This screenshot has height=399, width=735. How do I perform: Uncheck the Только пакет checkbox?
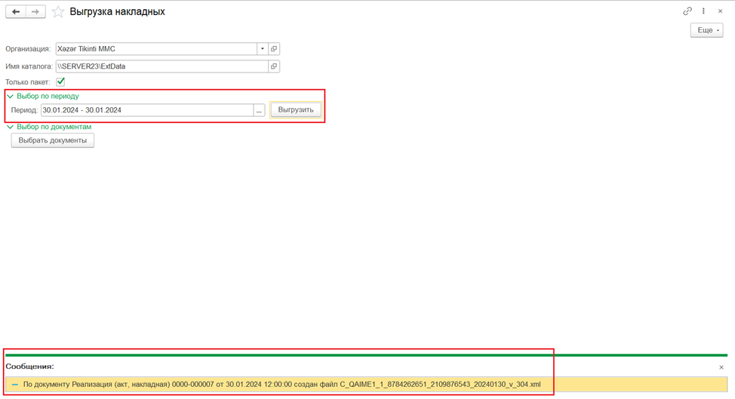pyautogui.click(x=60, y=81)
